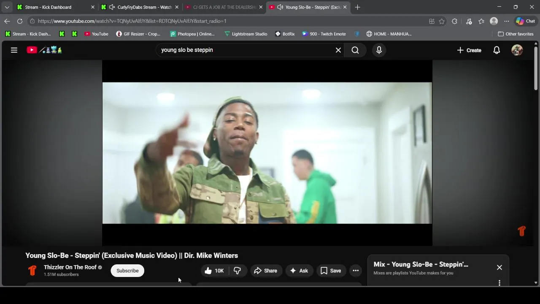540x304 pixels.
Task: Start voice search with the microphone
Action: pos(379,50)
